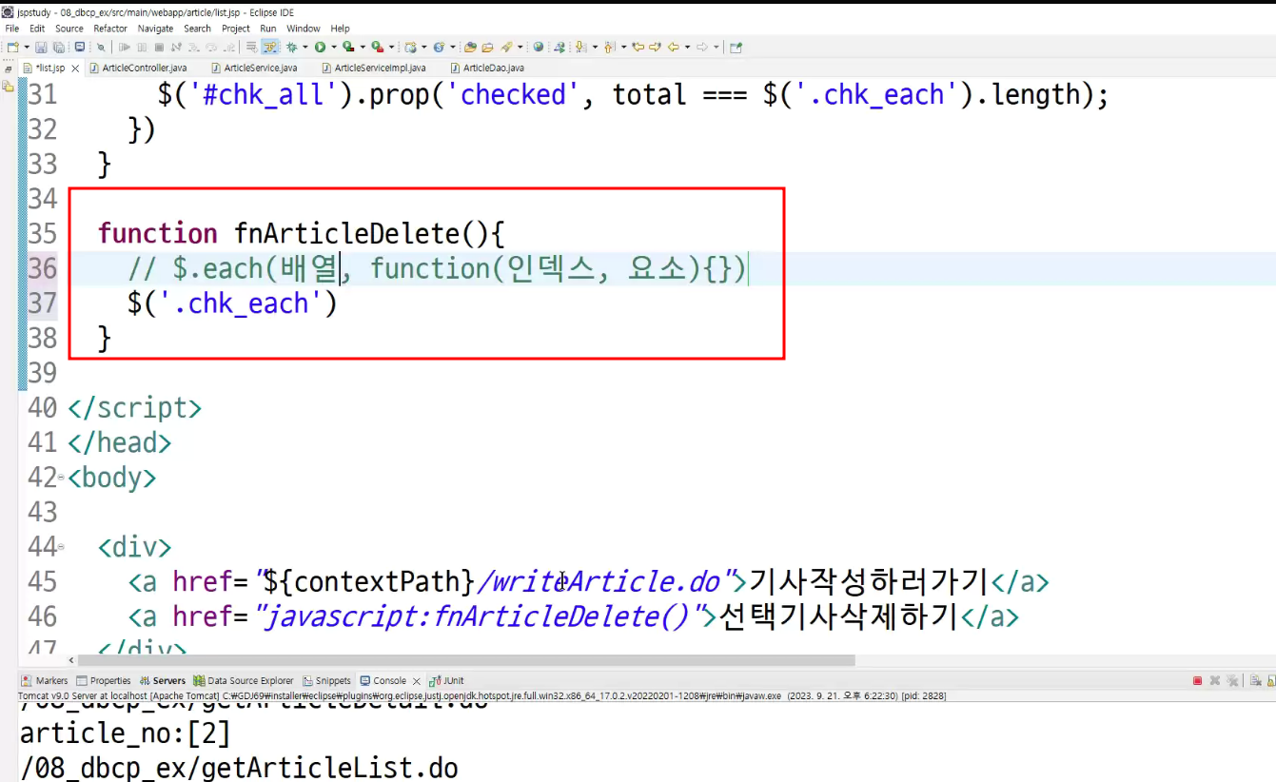1276x782 pixels.
Task: Click the Debug bug icon
Action: [x=292, y=47]
